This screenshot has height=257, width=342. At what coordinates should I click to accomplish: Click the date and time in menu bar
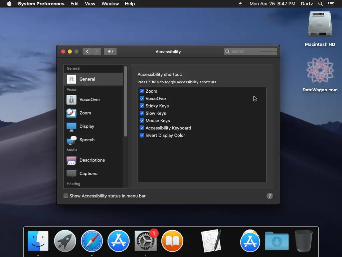[273, 4]
